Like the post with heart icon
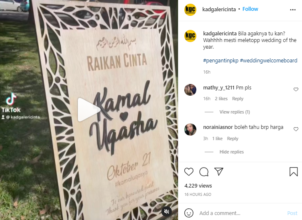This screenshot has height=220, width=302. tap(189, 172)
